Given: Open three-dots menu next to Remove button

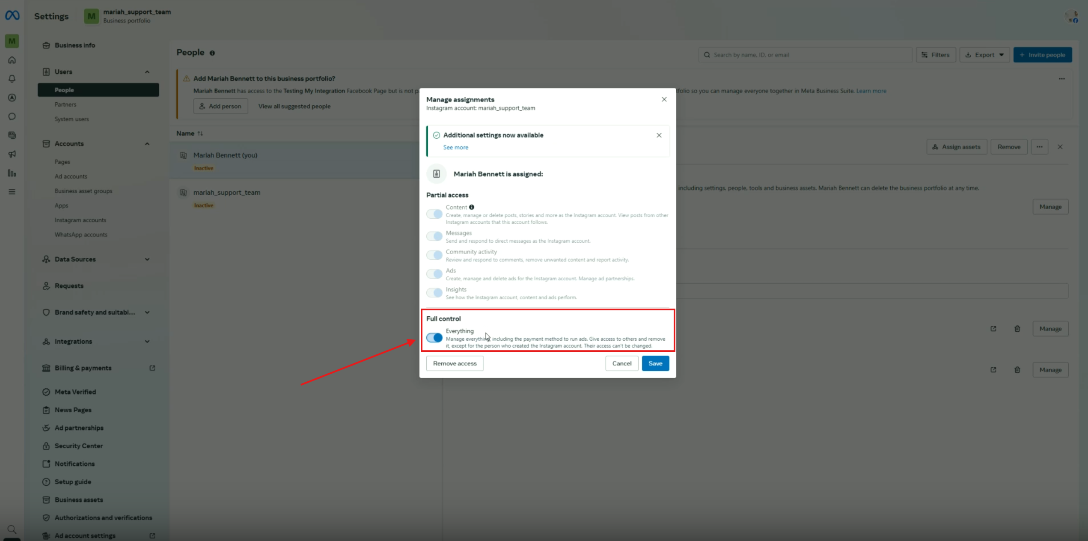Looking at the screenshot, I should point(1039,147).
